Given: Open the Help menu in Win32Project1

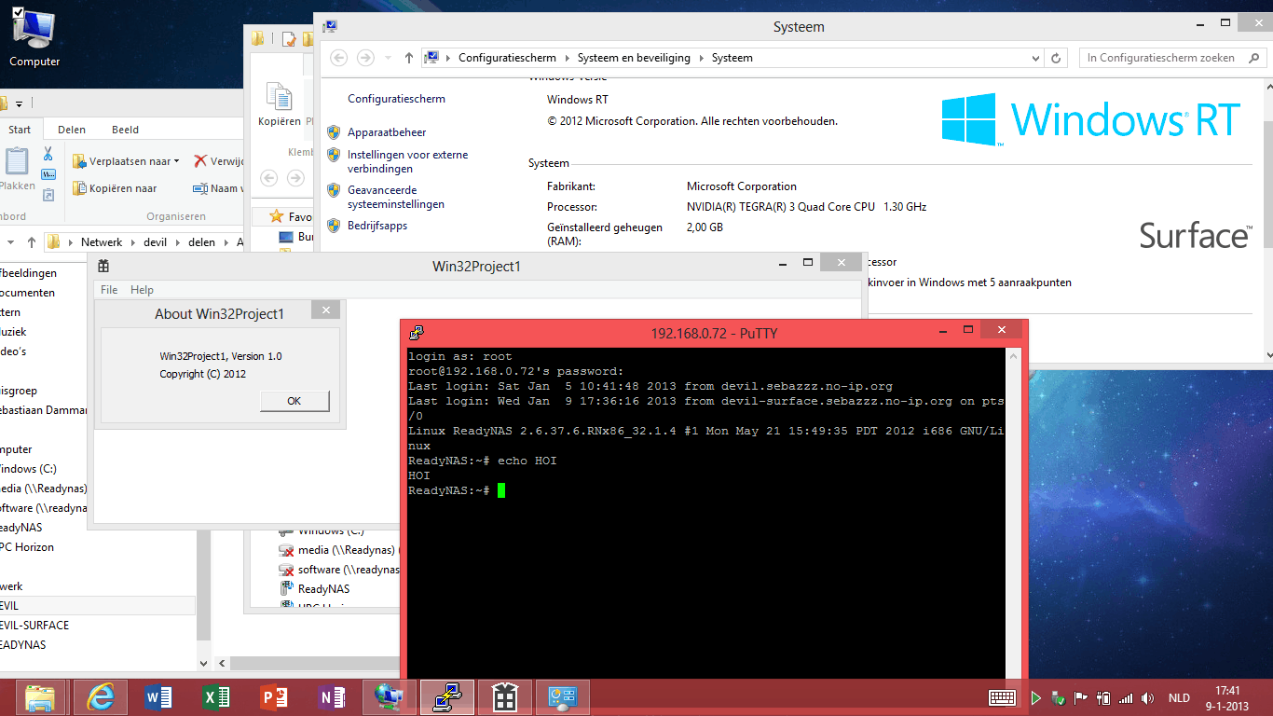Looking at the screenshot, I should click(142, 290).
